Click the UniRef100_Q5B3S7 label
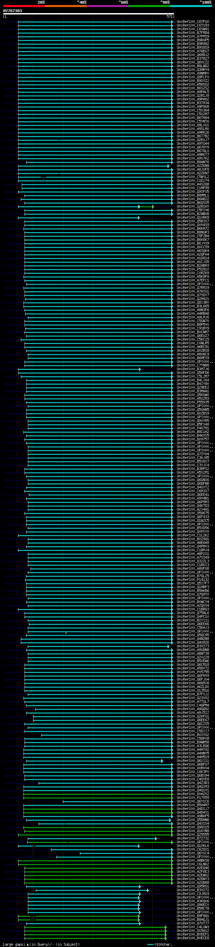215x947 pixels. pyautogui.click(x=193, y=221)
